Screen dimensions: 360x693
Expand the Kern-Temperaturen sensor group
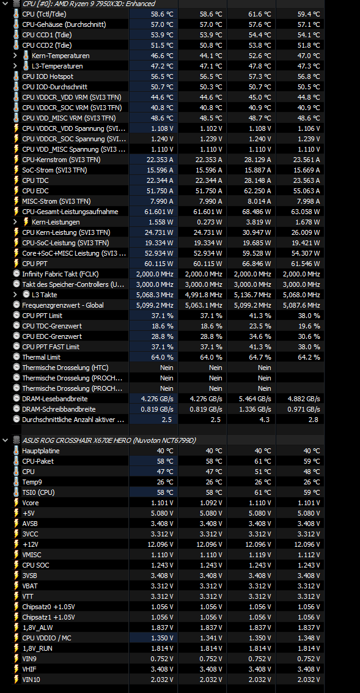click(15, 56)
